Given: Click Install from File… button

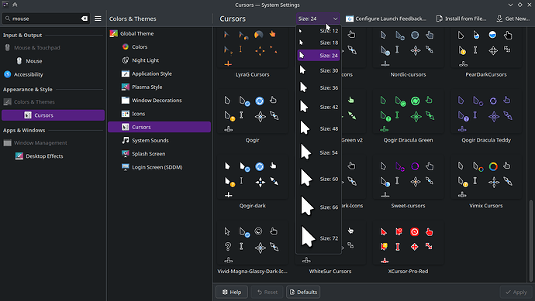Looking at the screenshot, I should coord(461,19).
